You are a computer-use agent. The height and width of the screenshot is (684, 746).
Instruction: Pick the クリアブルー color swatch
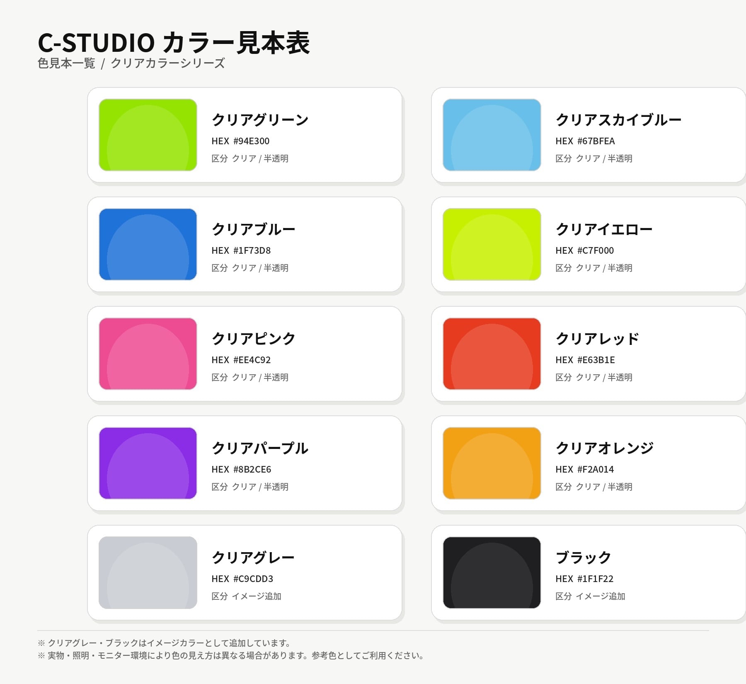148,244
